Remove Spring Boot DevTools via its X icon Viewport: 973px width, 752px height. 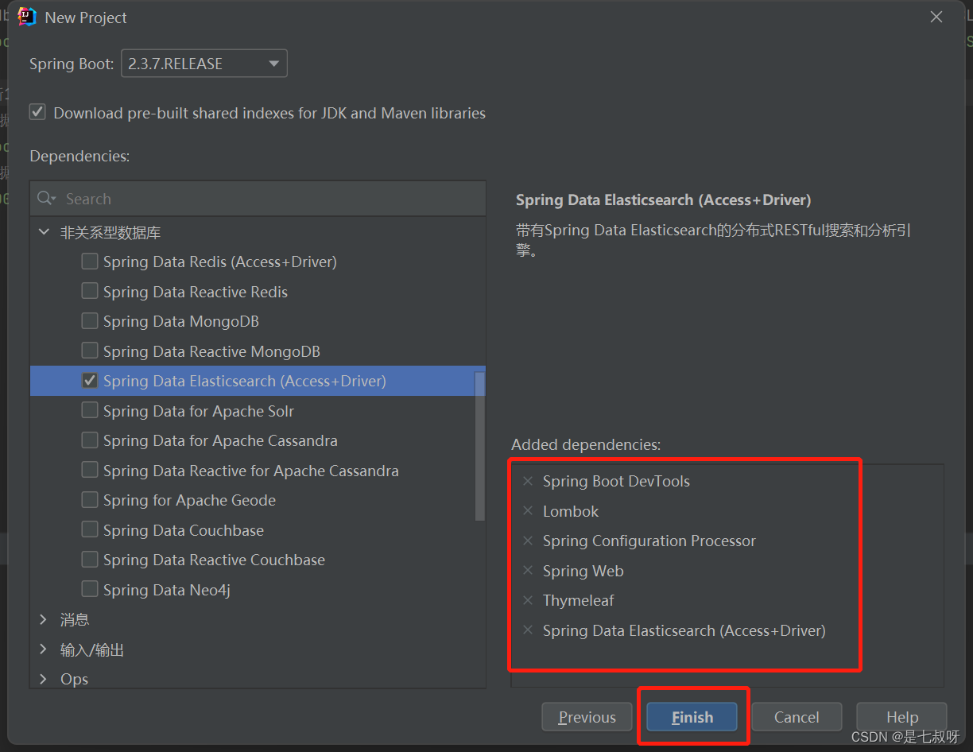[528, 481]
